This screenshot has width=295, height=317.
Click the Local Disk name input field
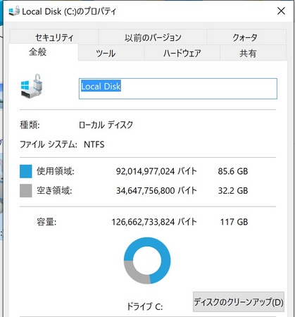pos(178,89)
